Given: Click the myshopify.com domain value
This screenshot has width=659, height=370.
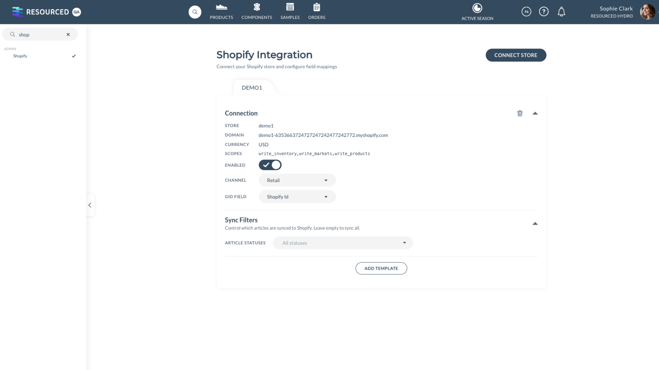Looking at the screenshot, I should 323,135.
